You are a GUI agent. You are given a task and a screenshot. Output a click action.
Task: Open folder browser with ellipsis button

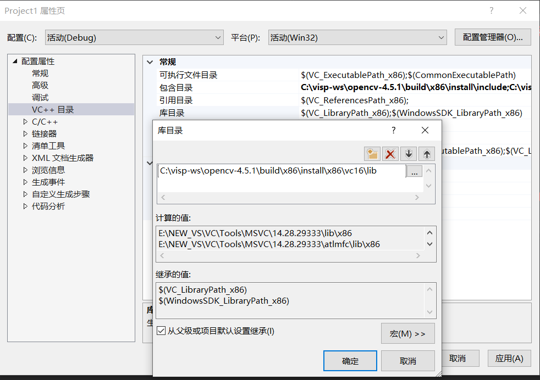coord(414,171)
